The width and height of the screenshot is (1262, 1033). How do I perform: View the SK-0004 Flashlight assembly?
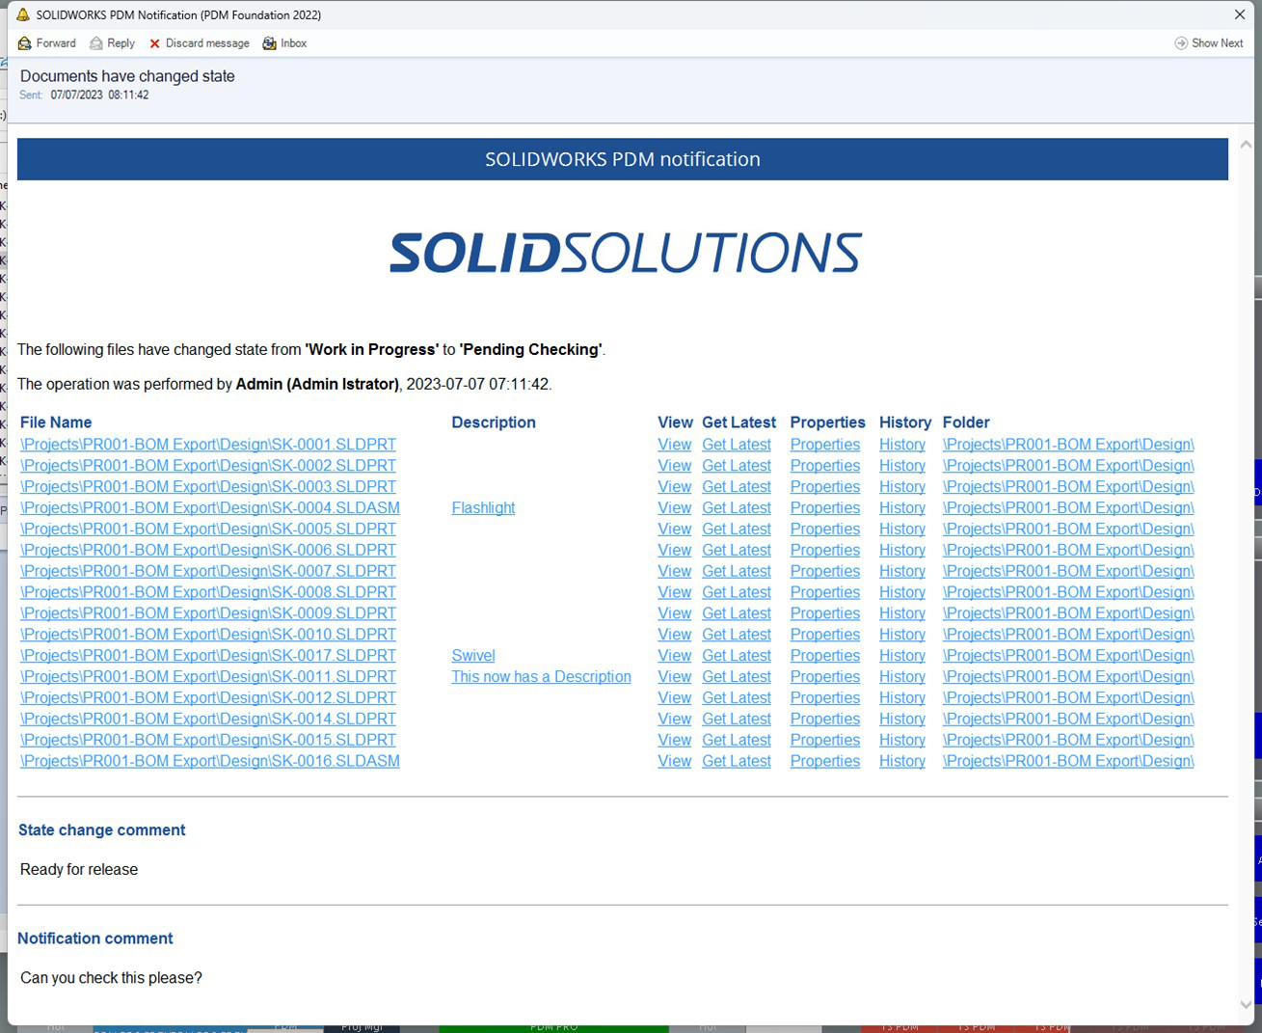674,507
